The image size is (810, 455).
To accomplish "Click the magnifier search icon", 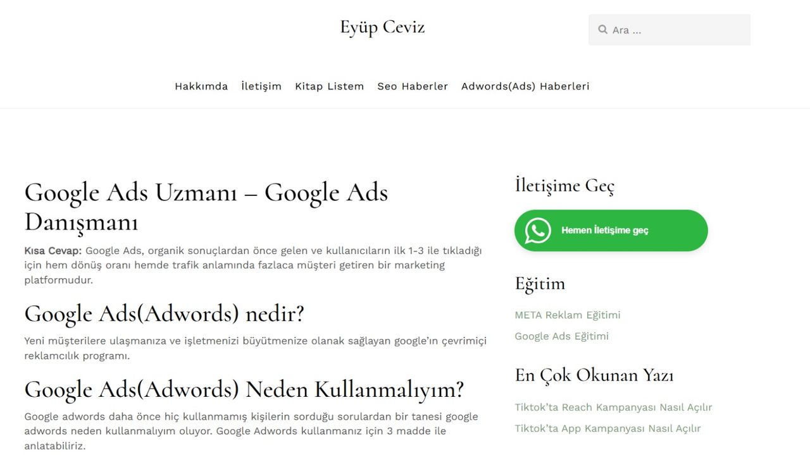I will 602,30.
